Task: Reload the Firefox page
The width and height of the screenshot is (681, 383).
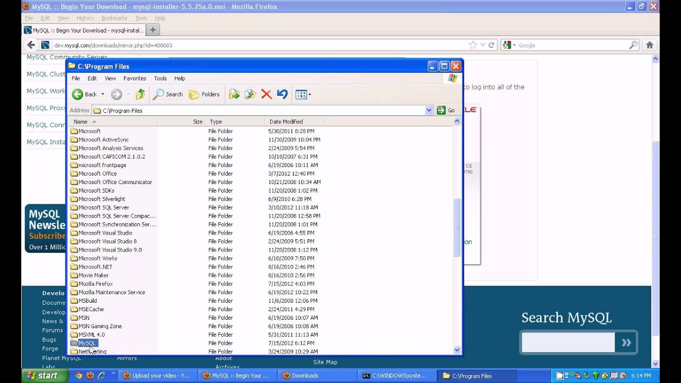Action: pos(492,45)
